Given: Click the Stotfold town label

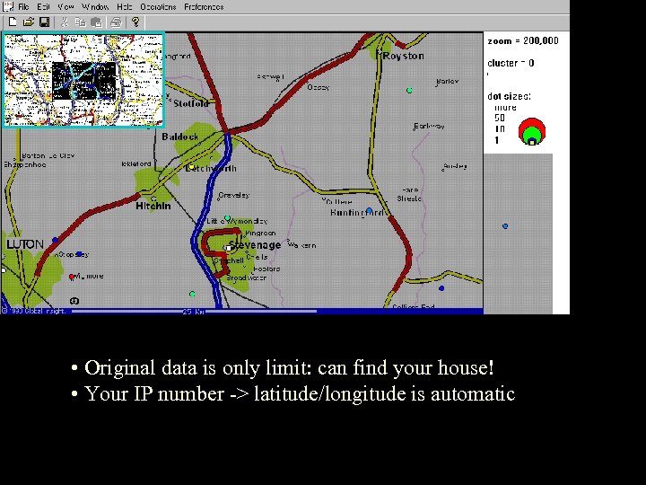Looking at the screenshot, I should point(191,103).
